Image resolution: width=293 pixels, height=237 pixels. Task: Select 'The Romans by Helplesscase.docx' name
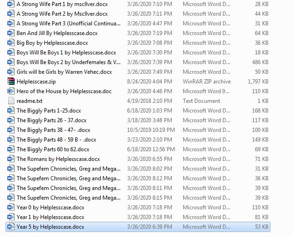[x=58, y=159]
